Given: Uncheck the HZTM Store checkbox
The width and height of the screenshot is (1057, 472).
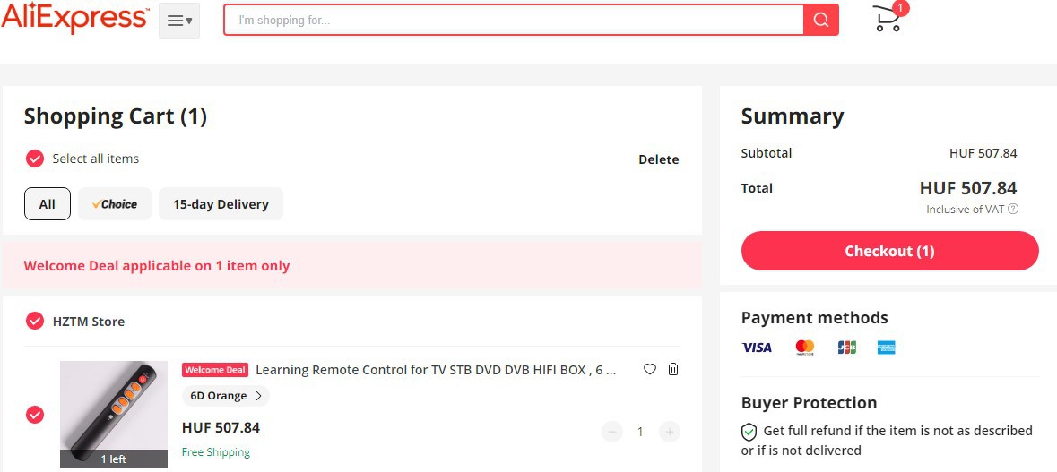Looking at the screenshot, I should point(35,321).
